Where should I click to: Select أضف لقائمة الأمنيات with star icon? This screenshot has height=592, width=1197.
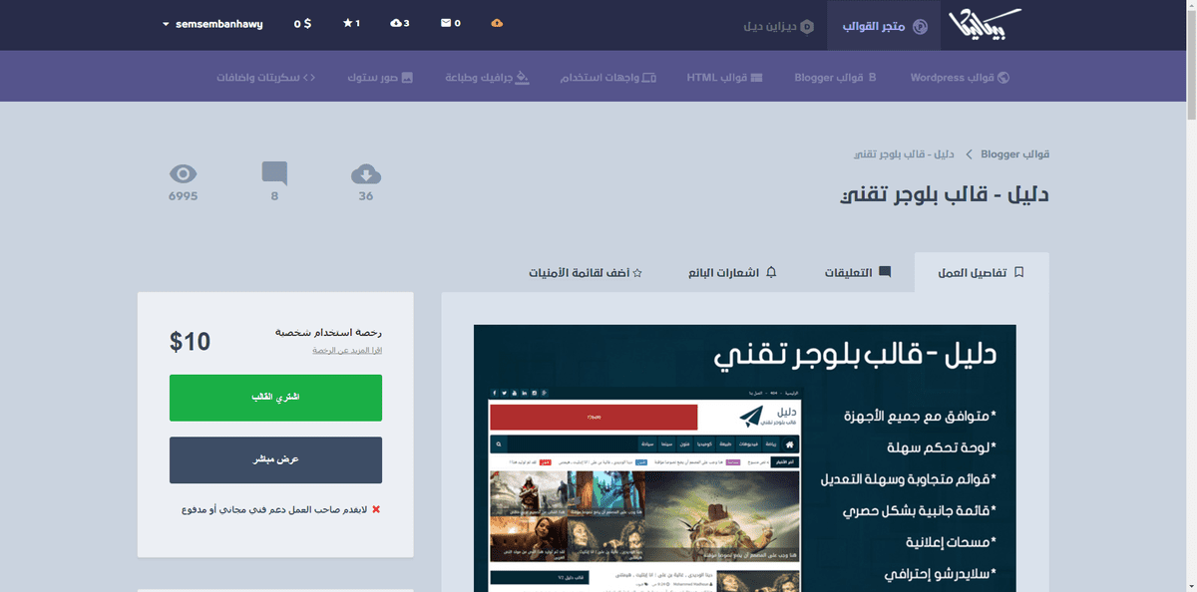[x=587, y=271]
